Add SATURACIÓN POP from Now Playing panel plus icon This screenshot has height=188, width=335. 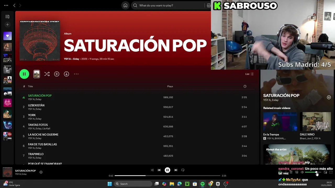click(x=329, y=97)
